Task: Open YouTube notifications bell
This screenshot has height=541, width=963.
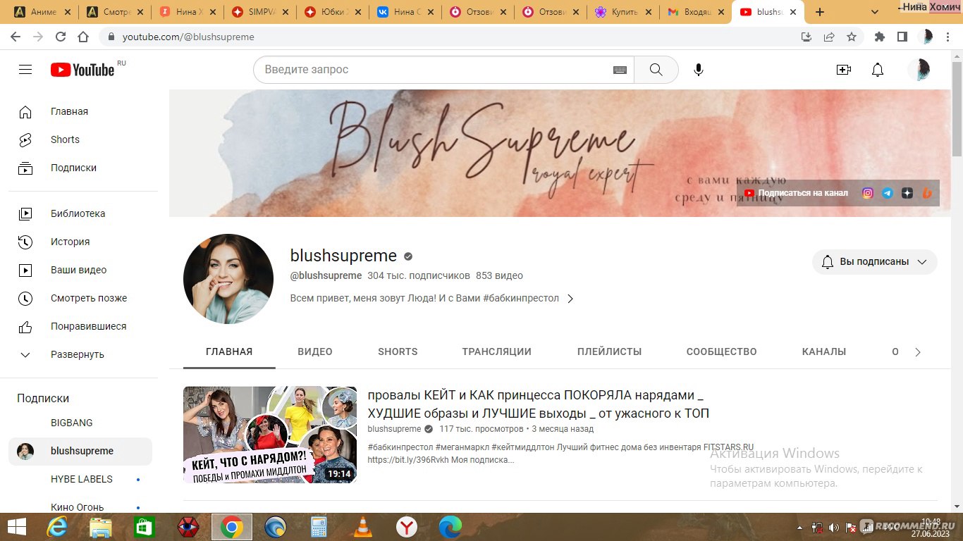Action: (x=878, y=70)
